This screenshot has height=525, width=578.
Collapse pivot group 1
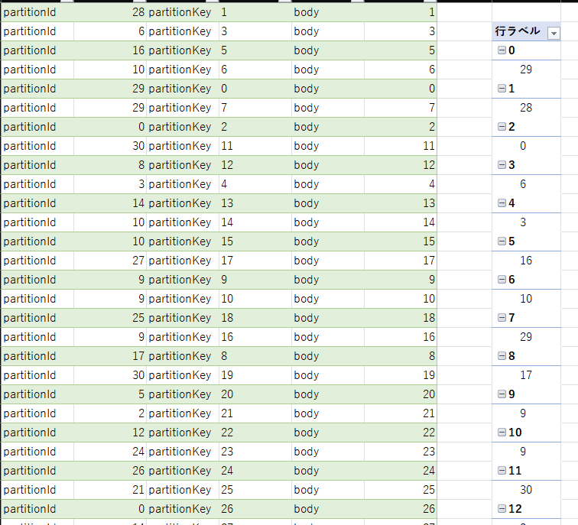tap(502, 89)
